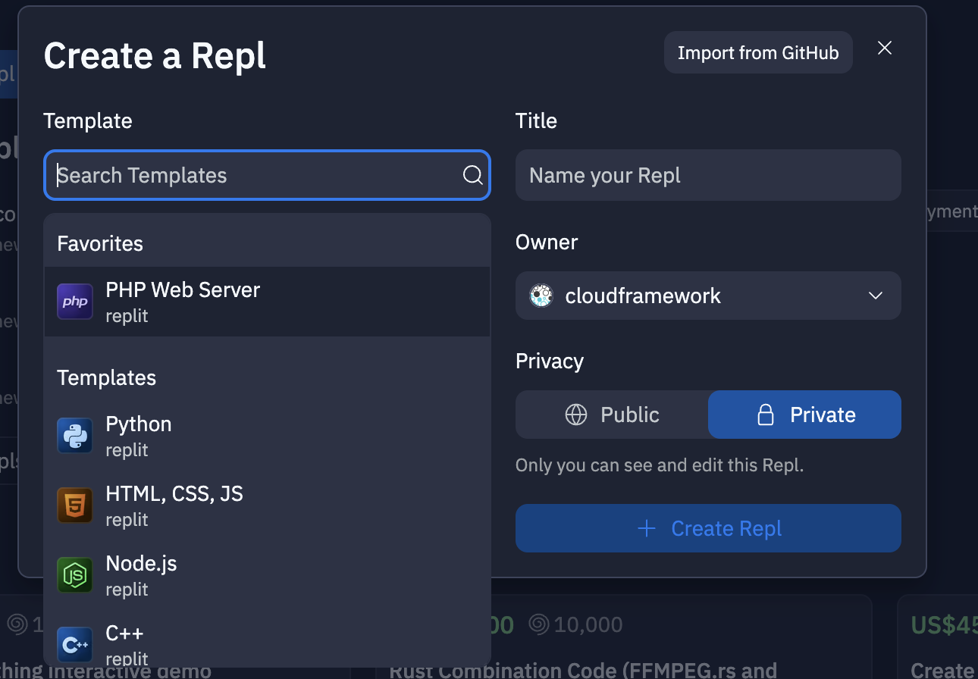The width and height of the screenshot is (978, 679).
Task: Click the HTML5 shield icon
Action: [x=75, y=505]
